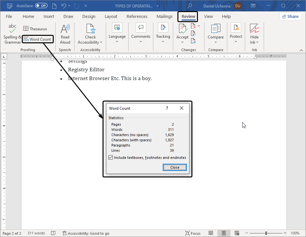The width and height of the screenshot is (306, 237).
Task: Switch to Print Layout view in status bar
Action: click(x=224, y=233)
